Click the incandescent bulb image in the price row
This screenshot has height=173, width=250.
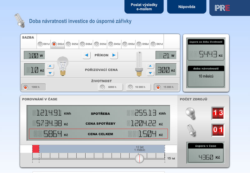point(63,66)
